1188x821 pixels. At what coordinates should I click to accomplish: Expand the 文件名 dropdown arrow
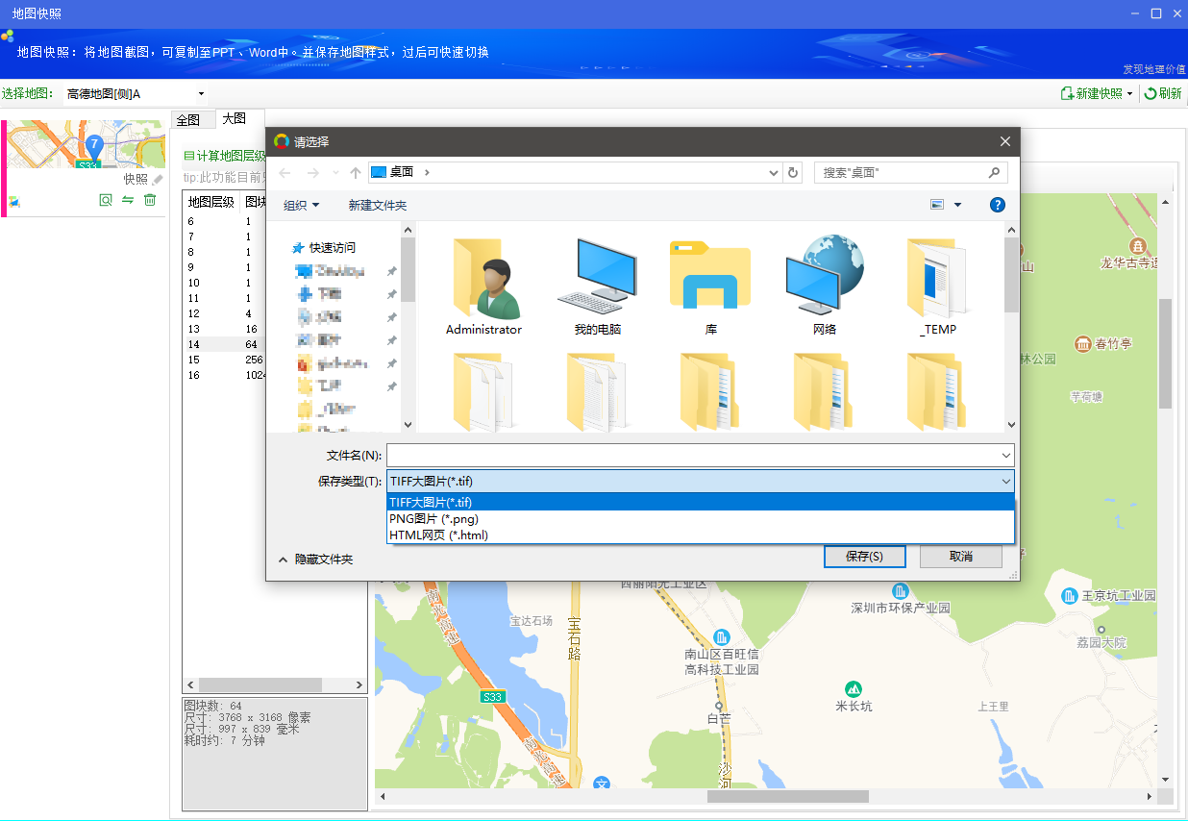(x=1005, y=455)
